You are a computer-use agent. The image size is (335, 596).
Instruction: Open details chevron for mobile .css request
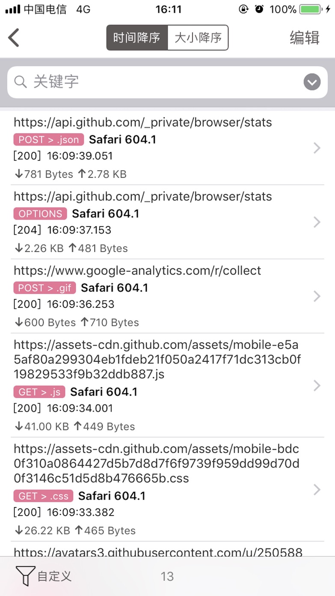pos(317,490)
